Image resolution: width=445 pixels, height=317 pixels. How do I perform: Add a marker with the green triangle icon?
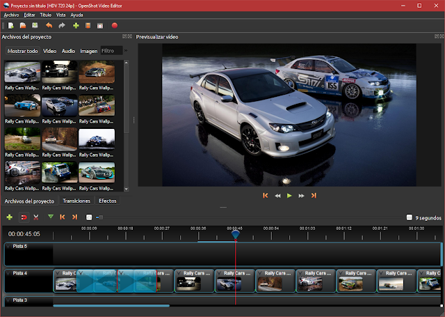click(x=50, y=217)
